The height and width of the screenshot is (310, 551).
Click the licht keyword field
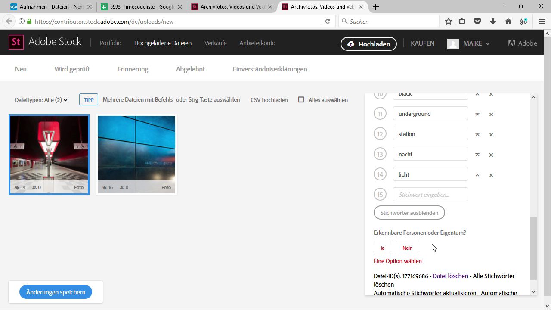click(x=430, y=174)
